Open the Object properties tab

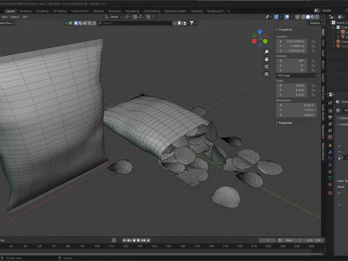(330, 146)
